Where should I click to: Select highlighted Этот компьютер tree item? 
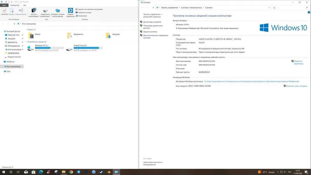click(x=12, y=66)
